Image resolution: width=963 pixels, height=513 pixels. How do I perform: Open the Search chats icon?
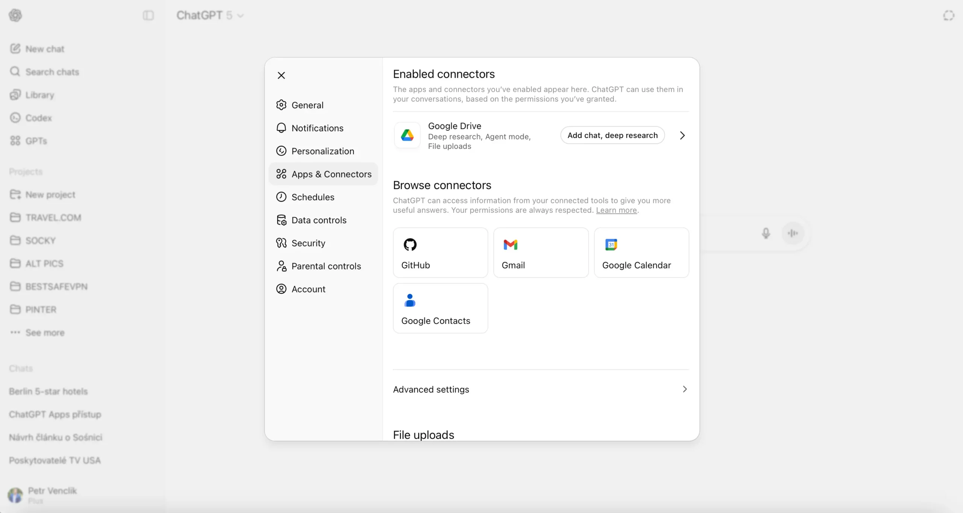[52, 72]
